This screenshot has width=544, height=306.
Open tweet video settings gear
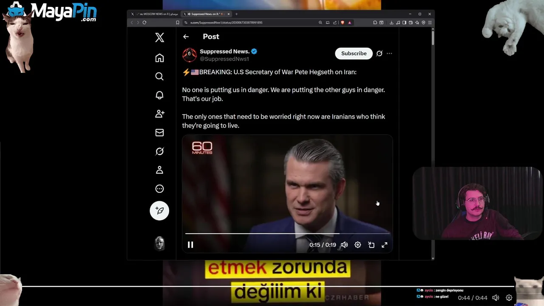tap(358, 245)
